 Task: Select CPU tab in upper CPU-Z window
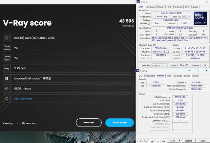click(141, 7)
